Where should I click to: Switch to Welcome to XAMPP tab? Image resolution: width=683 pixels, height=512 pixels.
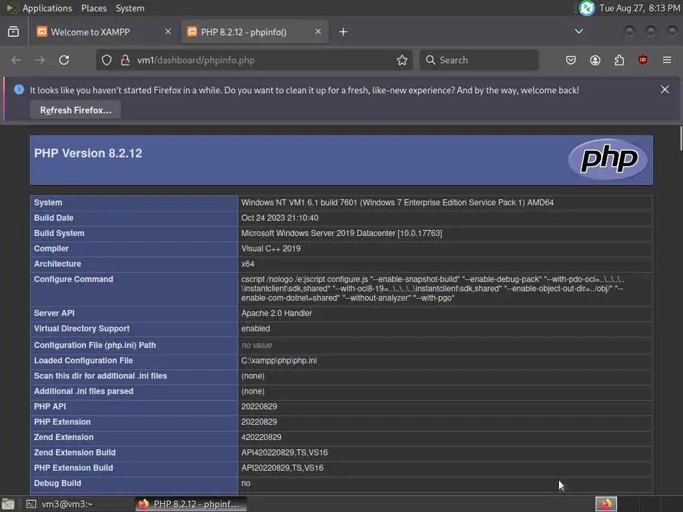pyautogui.click(x=103, y=32)
